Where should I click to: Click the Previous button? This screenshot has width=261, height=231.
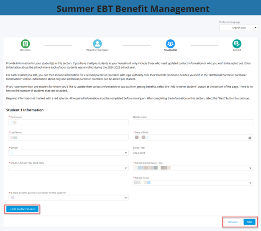233,222
